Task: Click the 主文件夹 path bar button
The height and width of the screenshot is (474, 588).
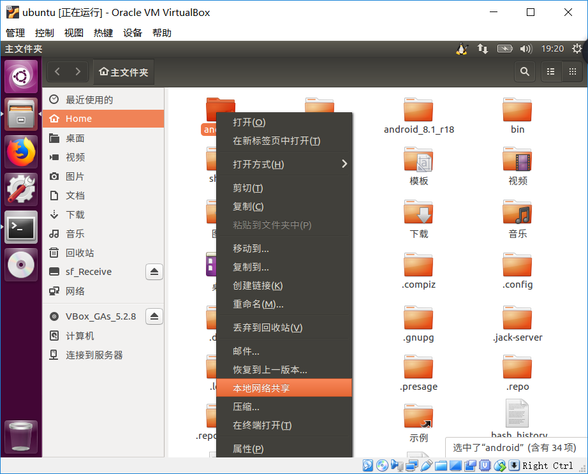Action: click(124, 71)
